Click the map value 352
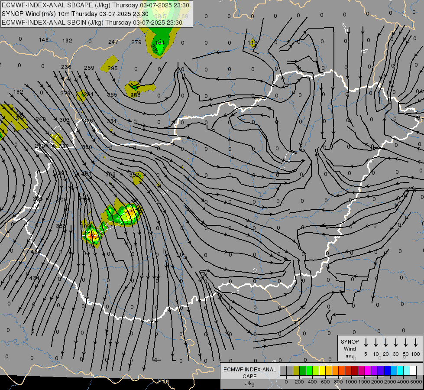The width and height of the screenshot is (424, 390). (x=134, y=175)
